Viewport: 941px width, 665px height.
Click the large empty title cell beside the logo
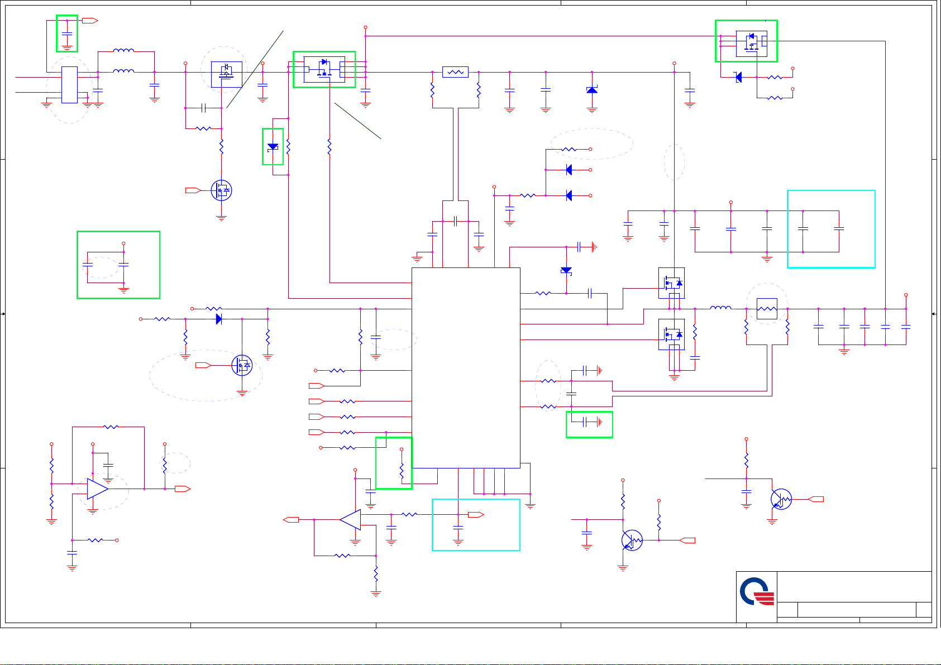tap(854, 587)
